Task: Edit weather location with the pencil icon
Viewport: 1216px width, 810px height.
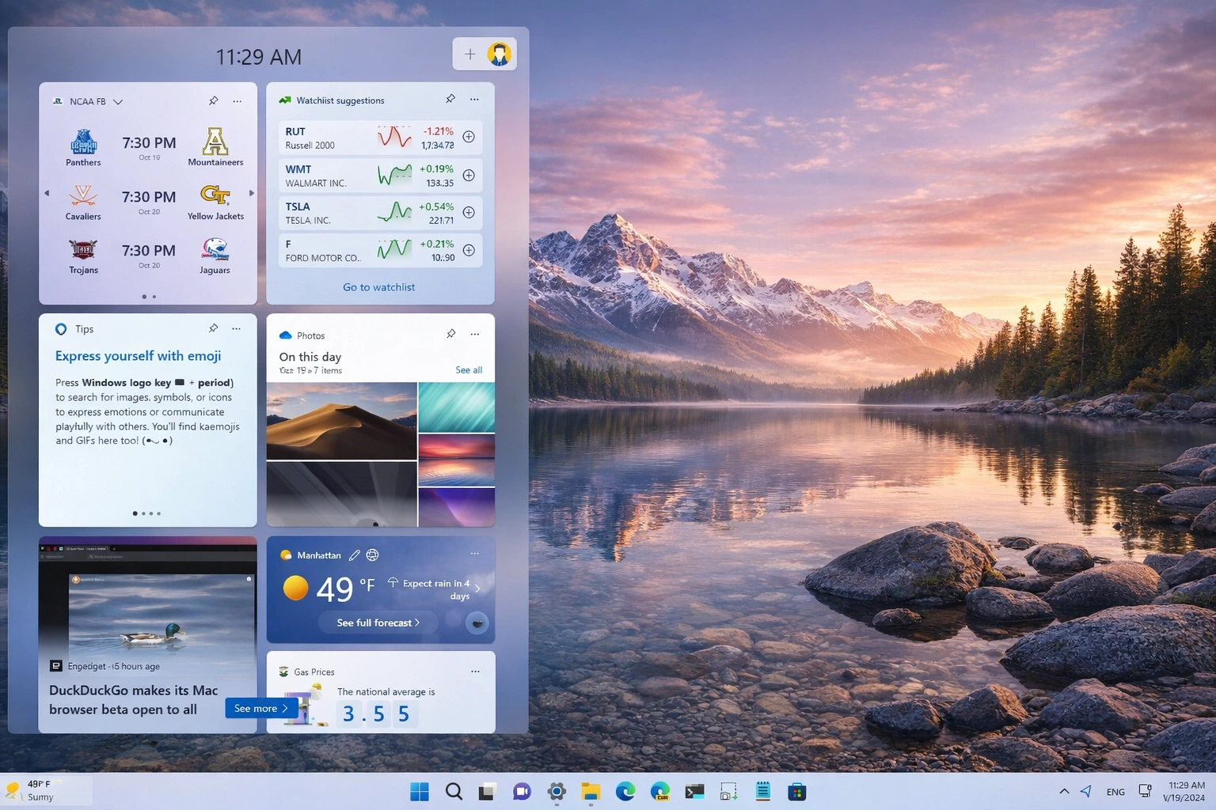Action: (x=354, y=555)
